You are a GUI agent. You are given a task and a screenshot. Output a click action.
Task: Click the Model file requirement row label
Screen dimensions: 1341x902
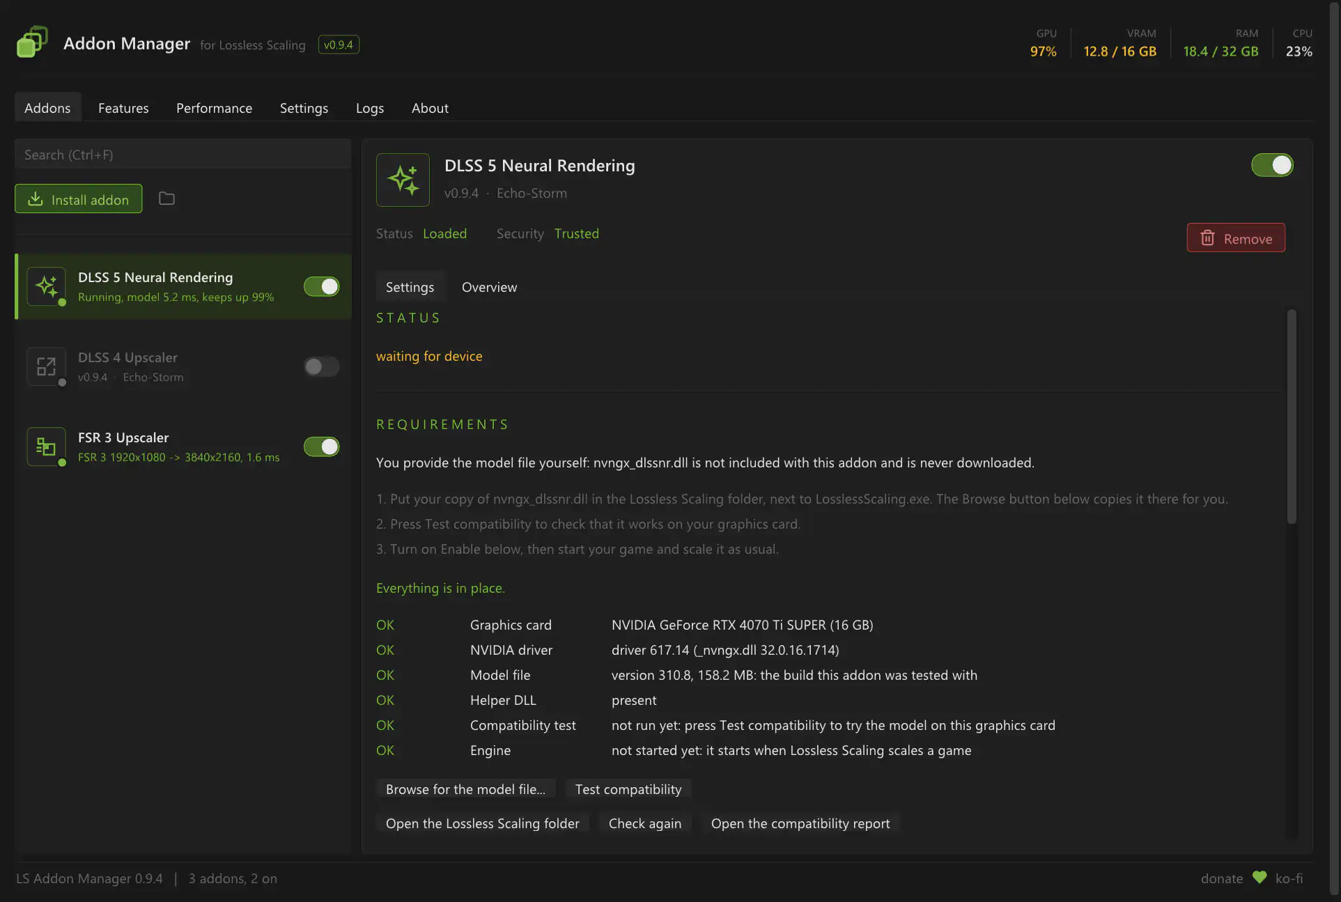pyautogui.click(x=500, y=675)
